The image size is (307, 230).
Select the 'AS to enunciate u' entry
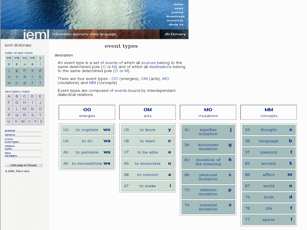[x=148, y=163]
